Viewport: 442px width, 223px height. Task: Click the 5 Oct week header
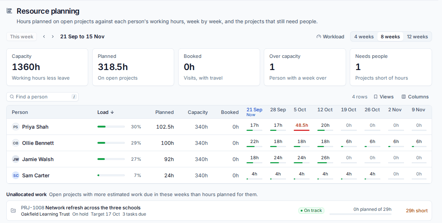pyautogui.click(x=300, y=110)
